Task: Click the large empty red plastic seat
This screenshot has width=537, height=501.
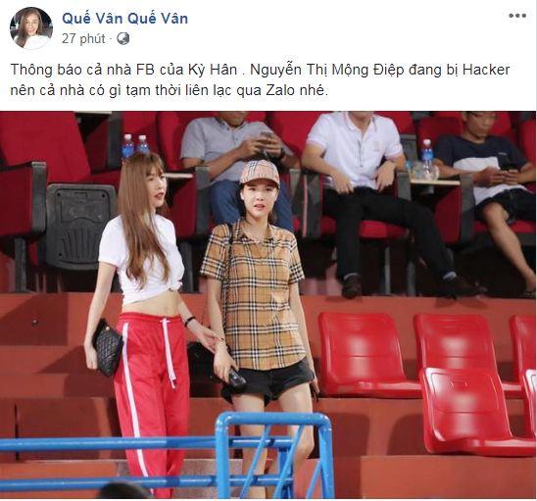Action: 476,410
